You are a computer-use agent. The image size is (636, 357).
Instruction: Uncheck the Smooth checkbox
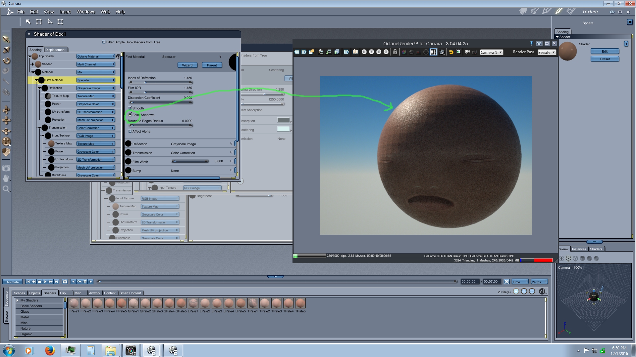click(130, 108)
